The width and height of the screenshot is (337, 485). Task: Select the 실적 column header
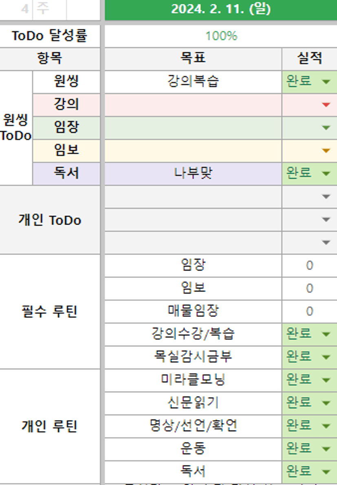pyautogui.click(x=309, y=58)
